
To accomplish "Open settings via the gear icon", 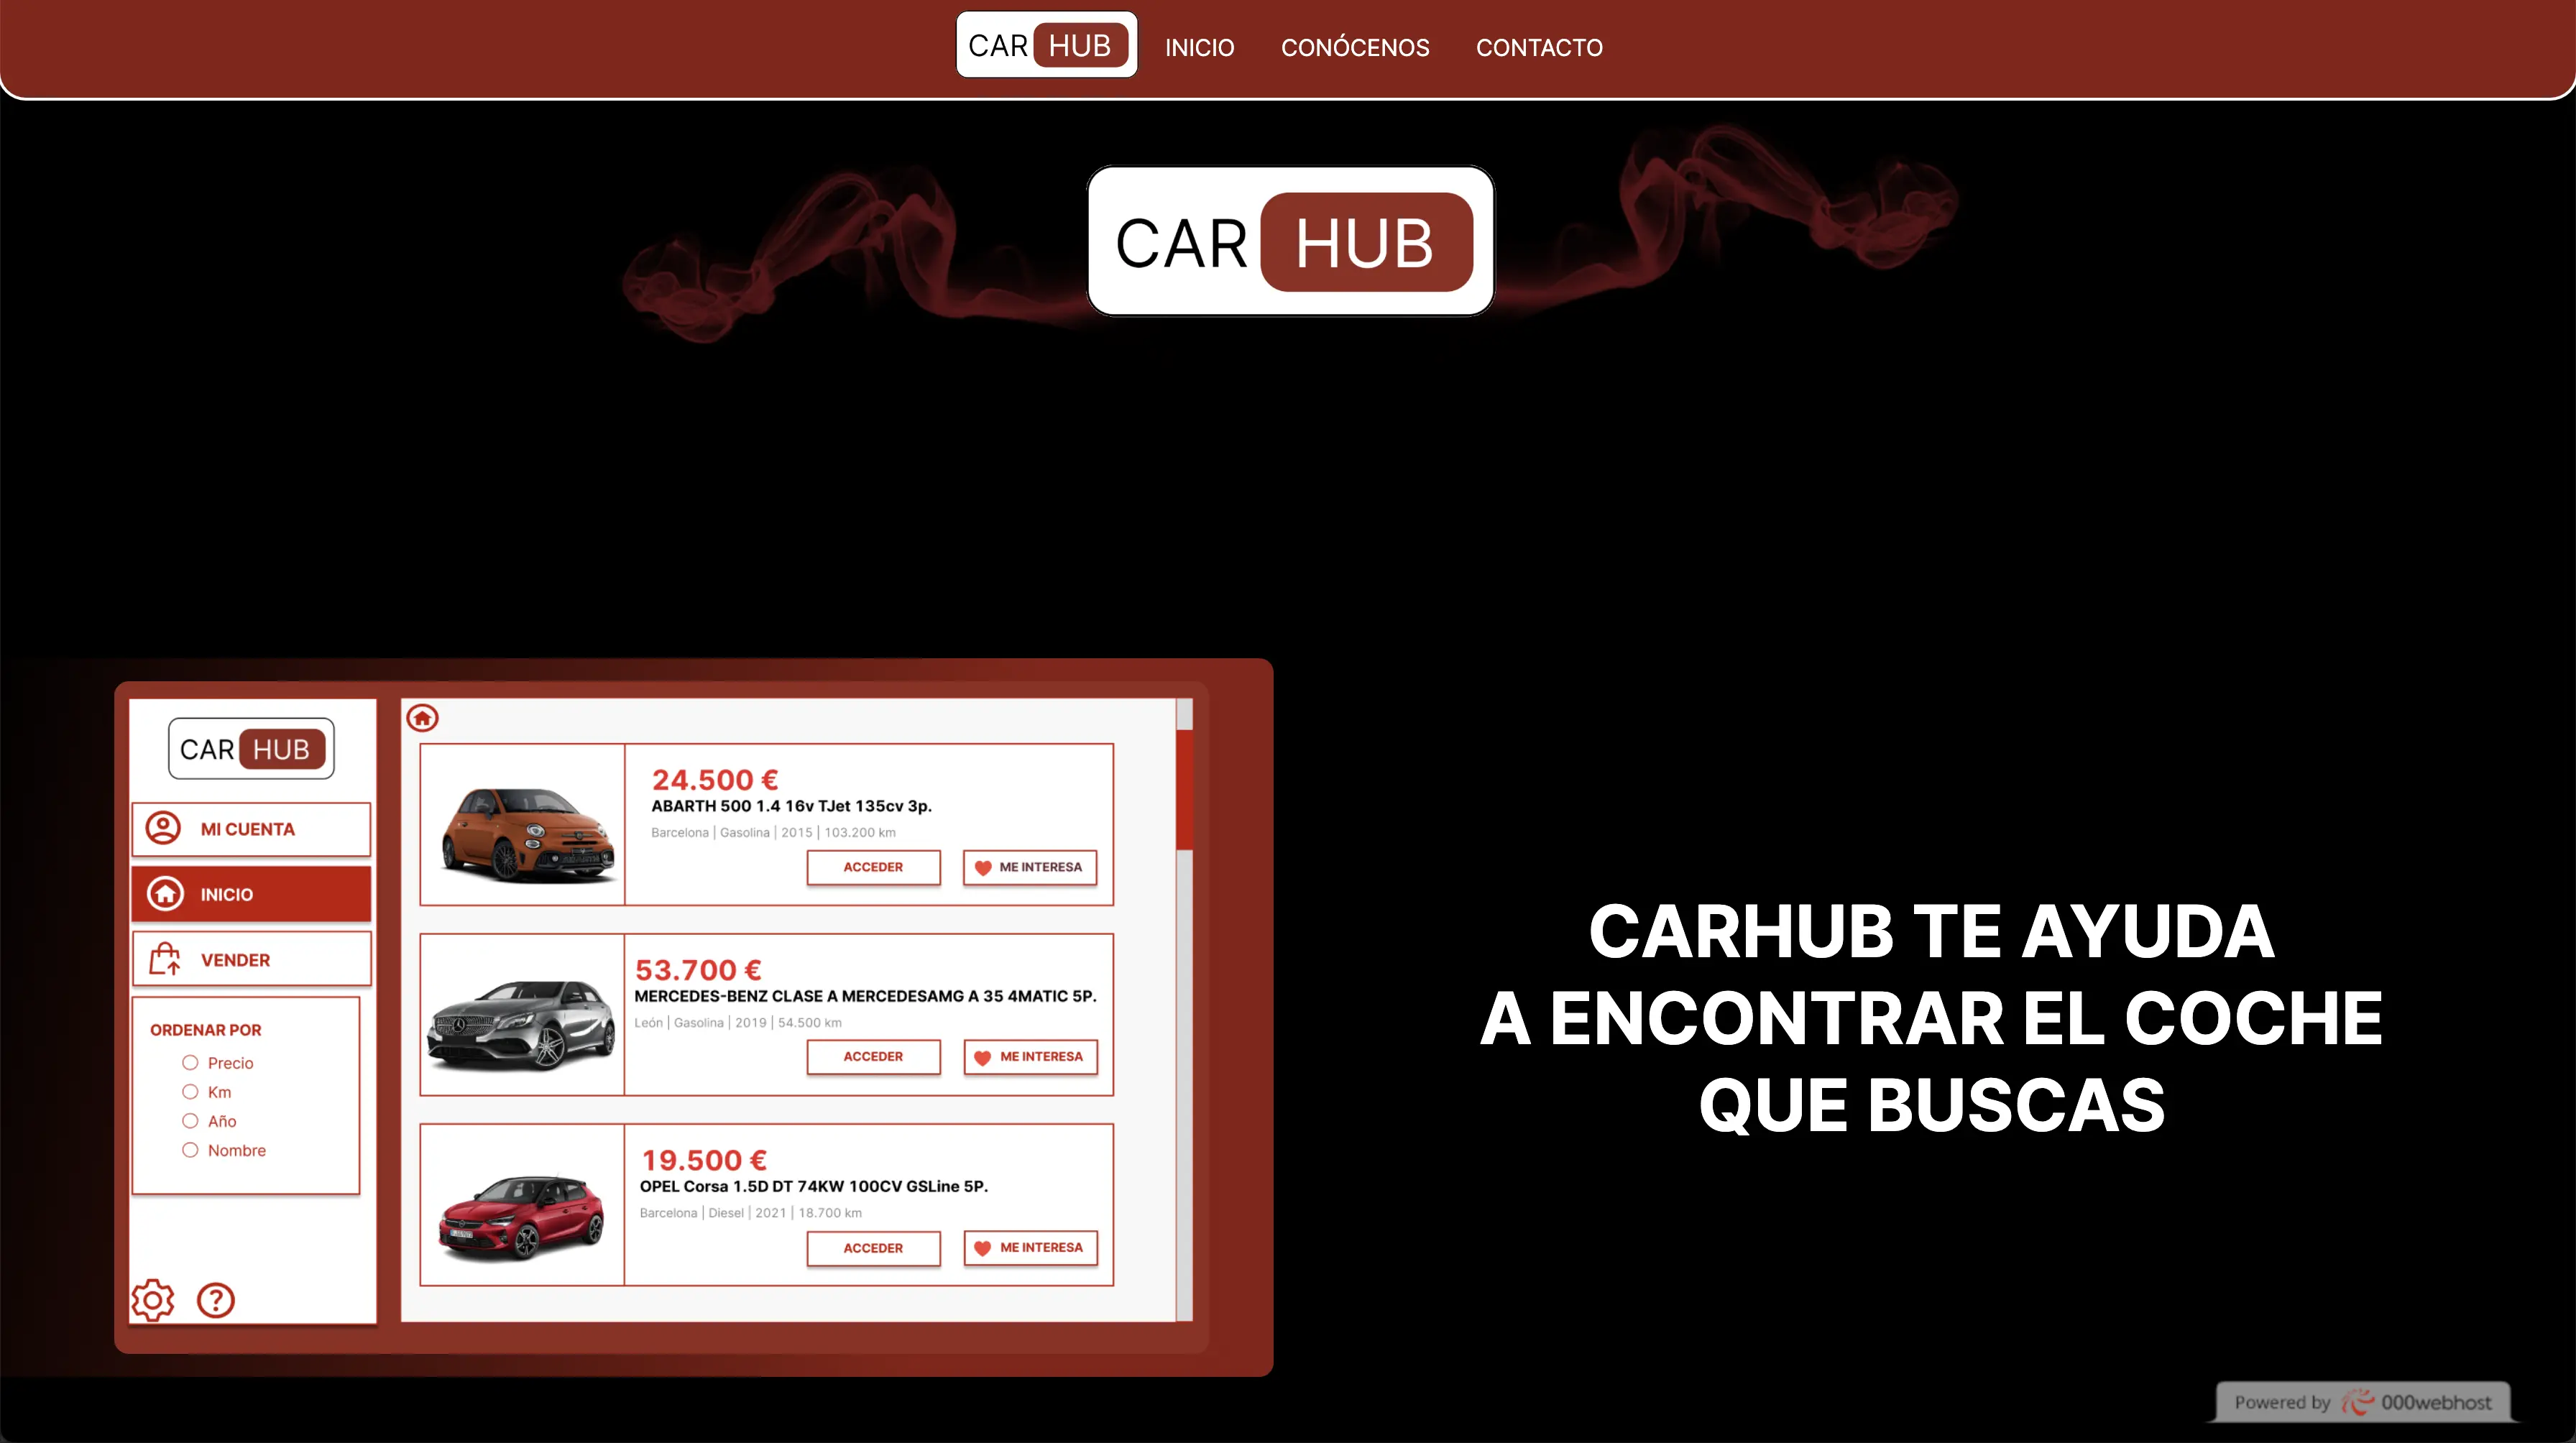I will pos(152,1299).
